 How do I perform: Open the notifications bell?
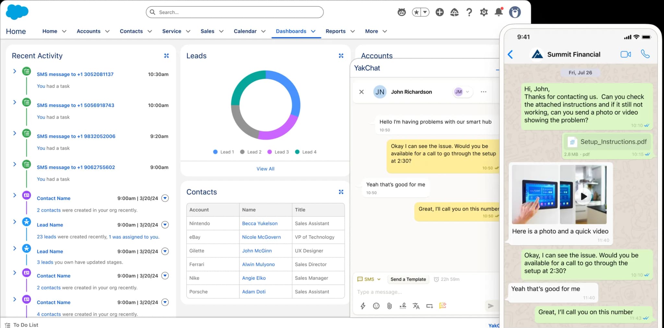[499, 12]
